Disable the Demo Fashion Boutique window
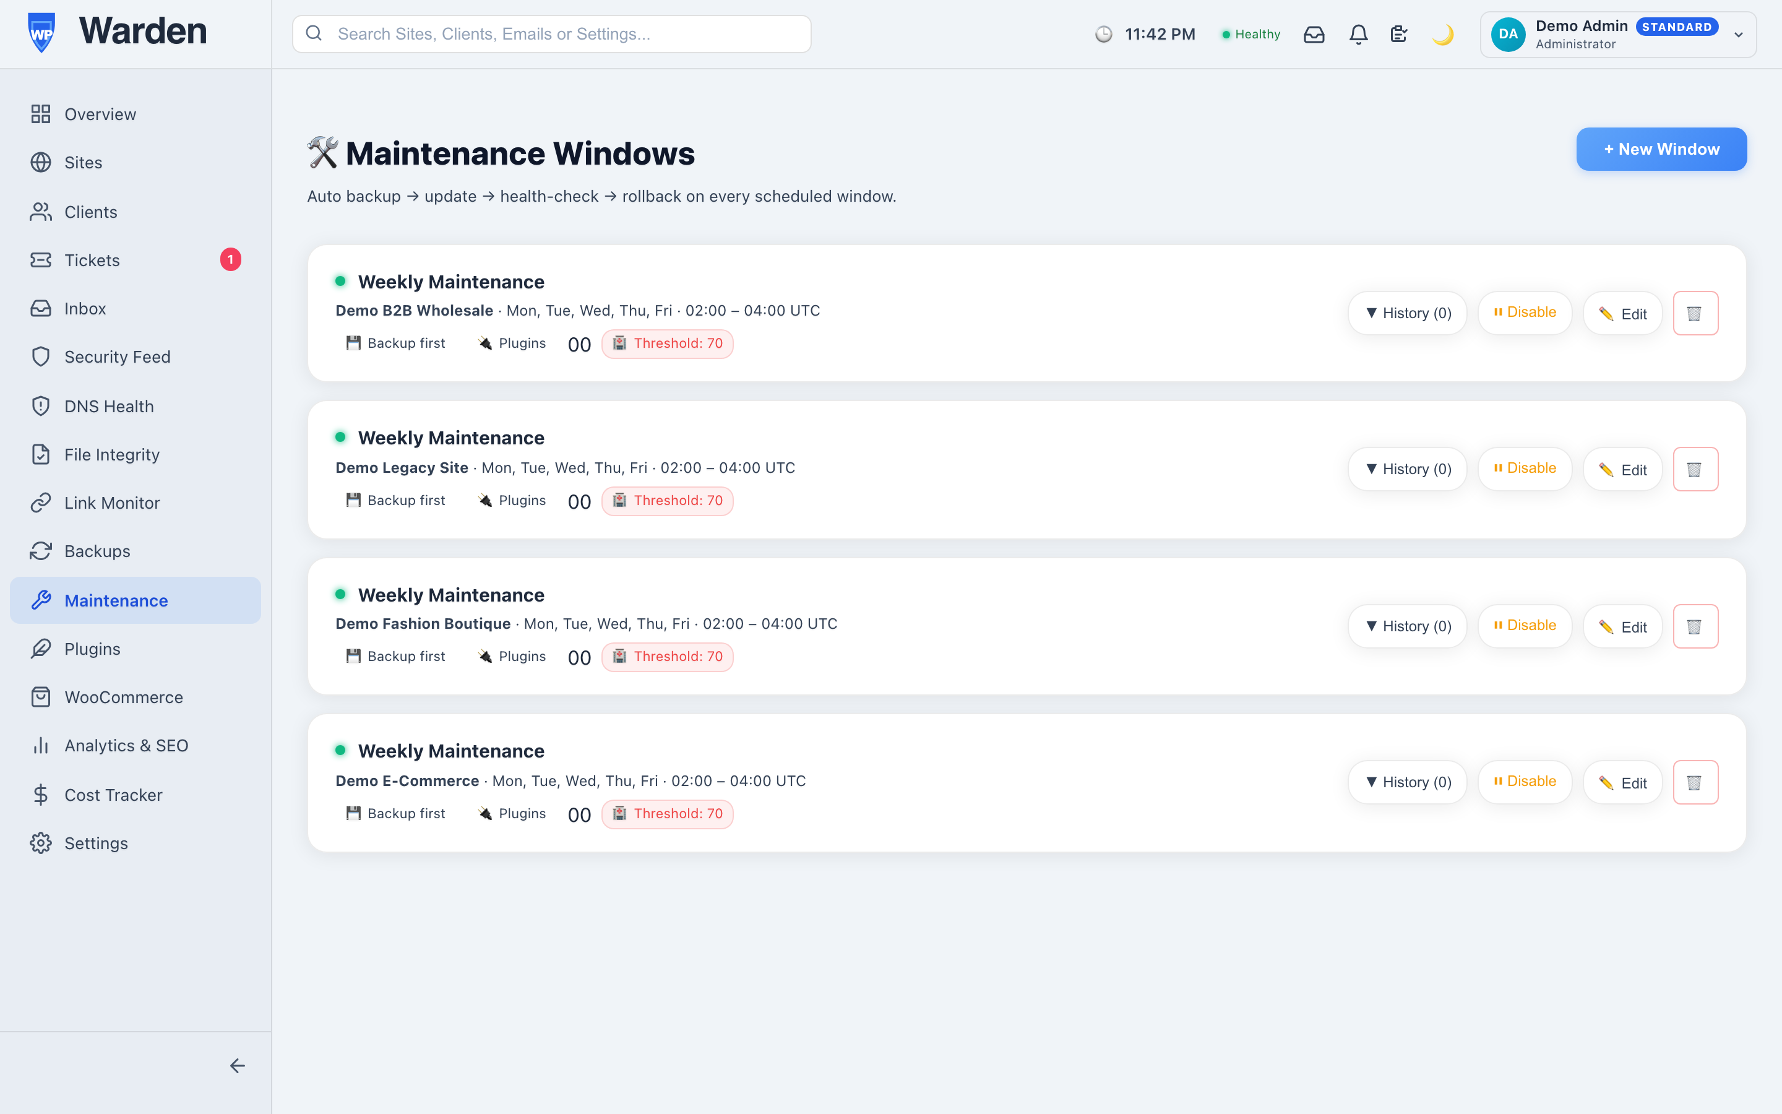The image size is (1782, 1114). 1524,626
